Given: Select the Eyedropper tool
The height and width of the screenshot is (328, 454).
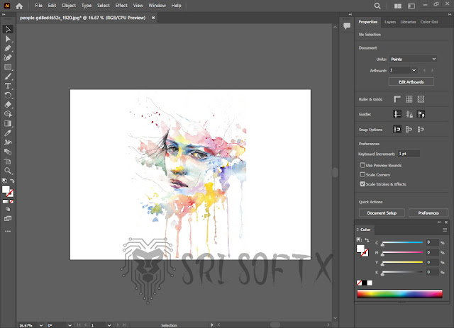Looking at the screenshot, I should (x=8, y=132).
